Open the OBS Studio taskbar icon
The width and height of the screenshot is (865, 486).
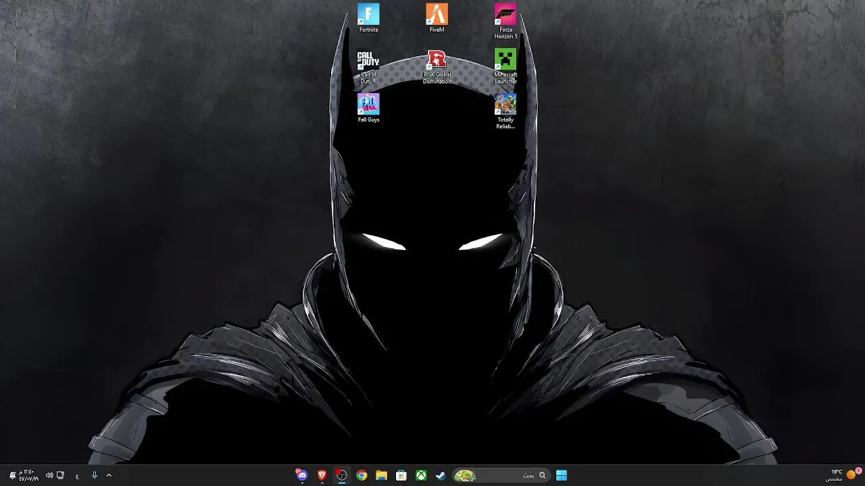(x=342, y=475)
